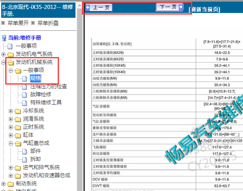
Task: Collapse the 气缸盖总成 node
Action: (x=10, y=143)
